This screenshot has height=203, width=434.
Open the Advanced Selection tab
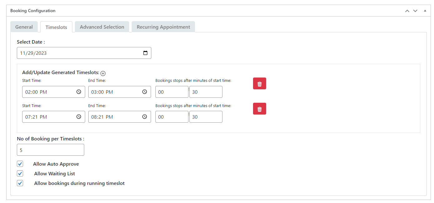tap(102, 27)
